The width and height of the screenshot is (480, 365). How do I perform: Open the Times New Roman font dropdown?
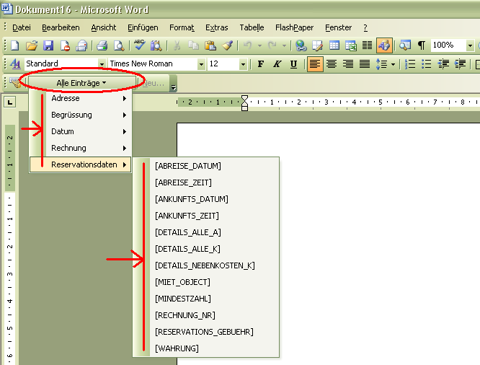click(200, 64)
